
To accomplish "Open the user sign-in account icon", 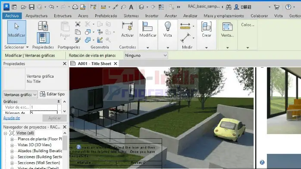I will tap(236, 7).
